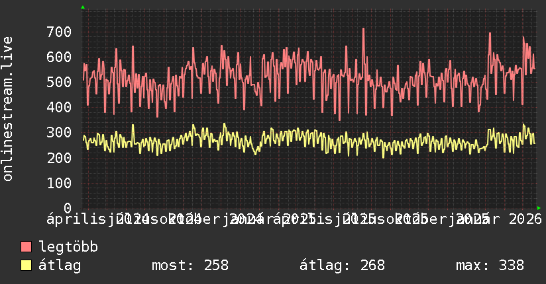Click the onlinestream.live vertical axis title

(8, 109)
